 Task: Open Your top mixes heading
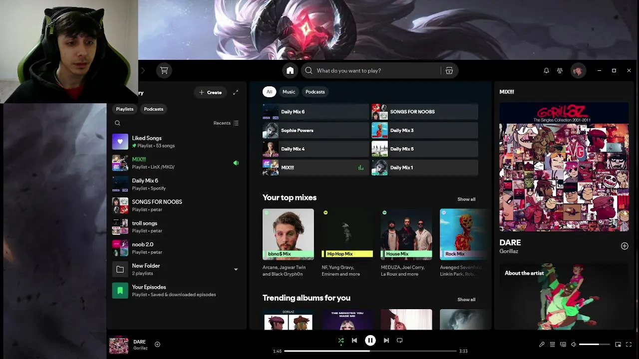point(290,197)
